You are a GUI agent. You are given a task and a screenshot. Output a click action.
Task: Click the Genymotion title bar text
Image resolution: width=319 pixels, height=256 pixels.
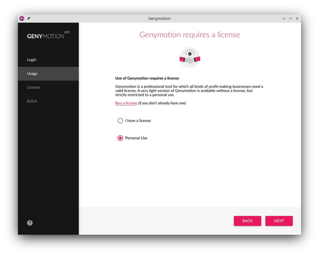(x=159, y=19)
